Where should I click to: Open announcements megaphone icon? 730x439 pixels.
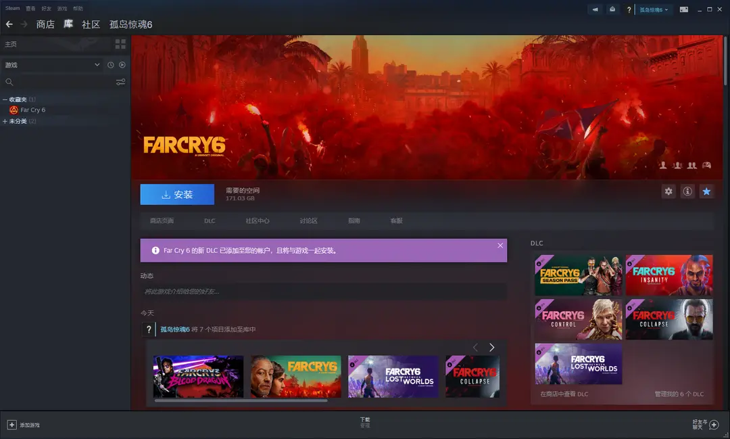[595, 9]
